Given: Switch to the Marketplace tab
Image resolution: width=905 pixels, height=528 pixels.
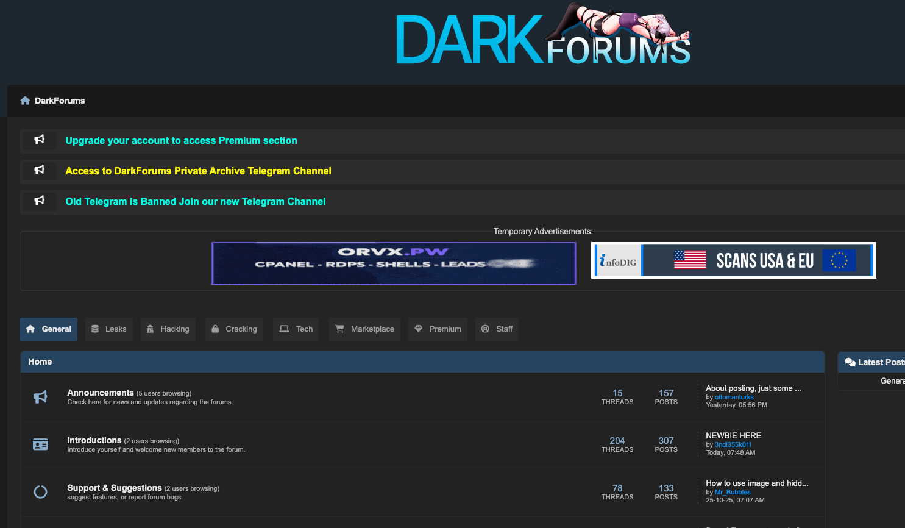Looking at the screenshot, I should pos(364,329).
